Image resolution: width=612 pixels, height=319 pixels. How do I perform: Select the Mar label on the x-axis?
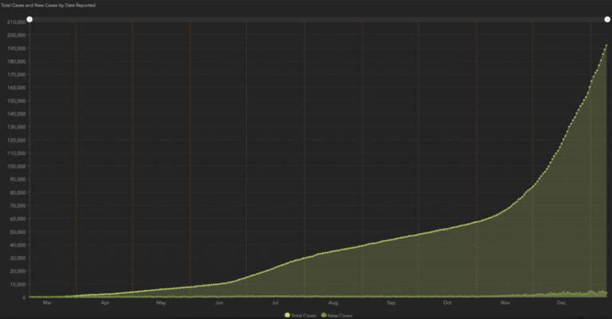tap(47, 303)
